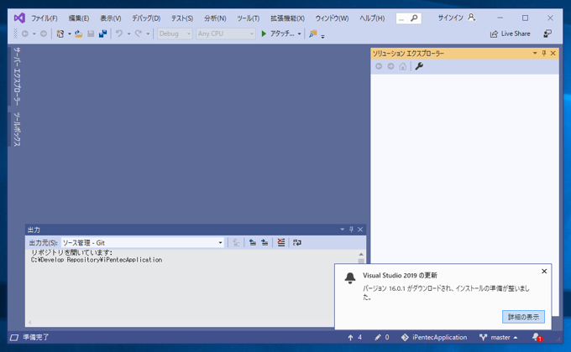
Task: Toggle word wrap in output panel
Action: click(297, 242)
